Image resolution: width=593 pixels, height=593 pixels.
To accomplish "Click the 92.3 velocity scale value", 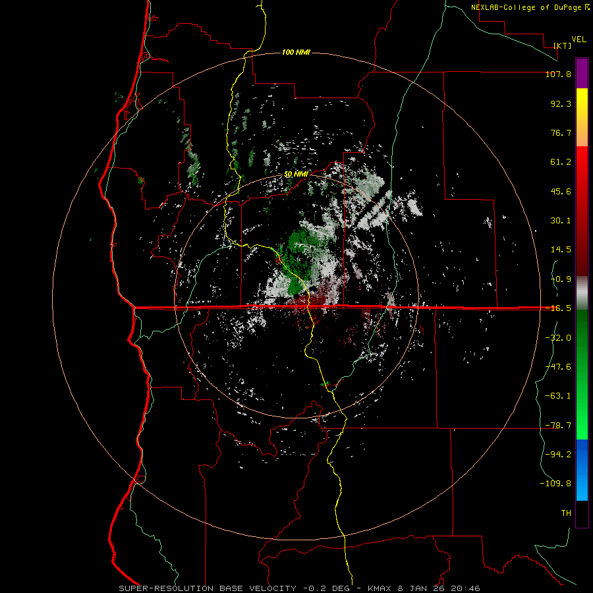I will 561,103.
